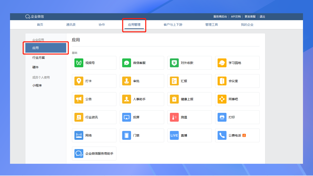Go to the 协作 tab

pos(102,25)
